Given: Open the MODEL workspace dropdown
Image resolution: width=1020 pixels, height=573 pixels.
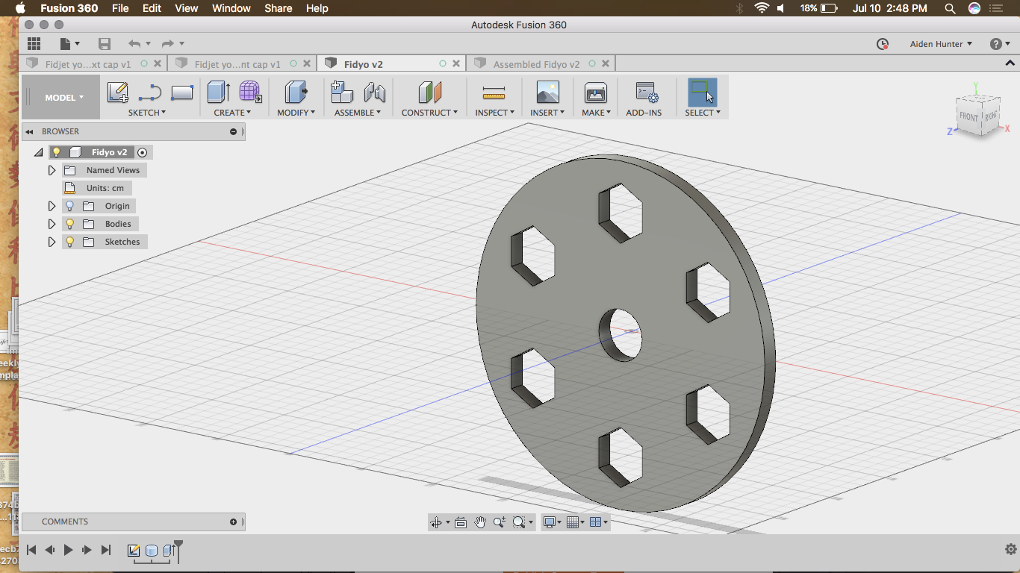Looking at the screenshot, I should (x=64, y=98).
